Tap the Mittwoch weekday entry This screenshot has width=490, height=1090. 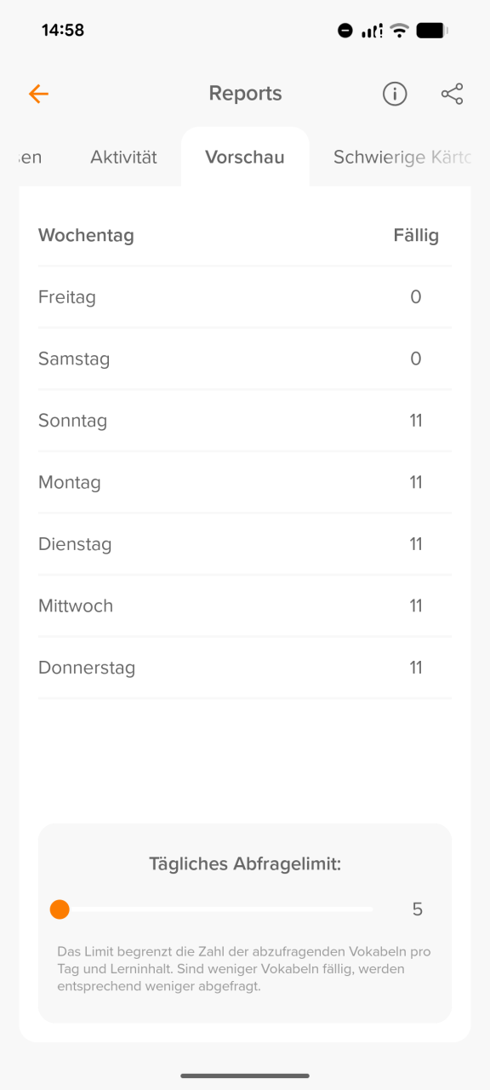[x=245, y=605]
